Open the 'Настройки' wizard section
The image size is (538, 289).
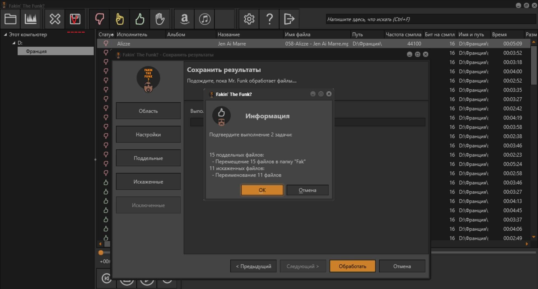point(148,135)
